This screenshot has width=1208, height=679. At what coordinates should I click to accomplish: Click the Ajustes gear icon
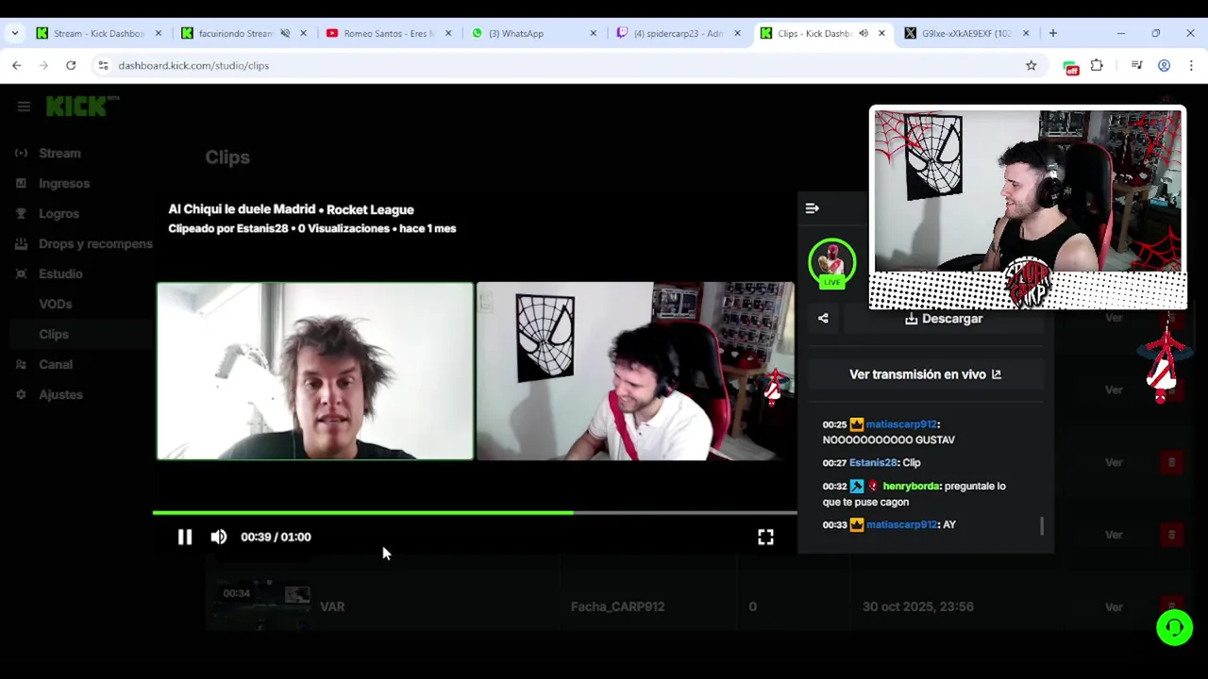[21, 394]
